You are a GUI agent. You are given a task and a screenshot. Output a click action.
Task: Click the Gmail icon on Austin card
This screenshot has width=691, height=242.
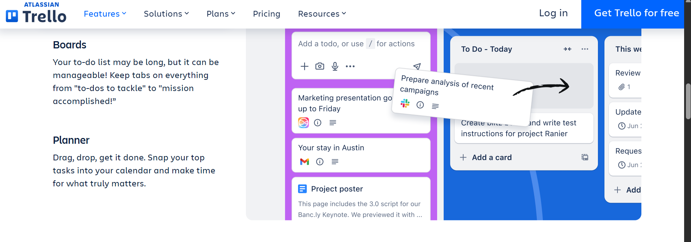[x=305, y=162]
